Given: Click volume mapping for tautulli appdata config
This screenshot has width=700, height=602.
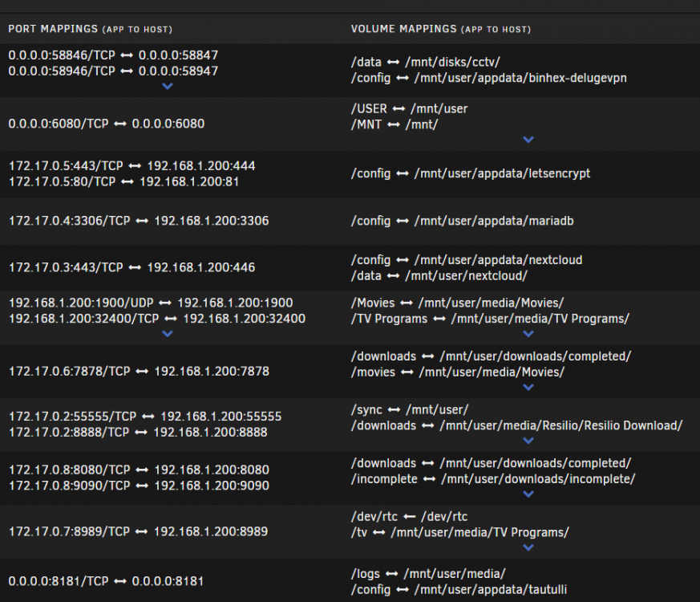Looking at the screenshot, I should [459, 589].
